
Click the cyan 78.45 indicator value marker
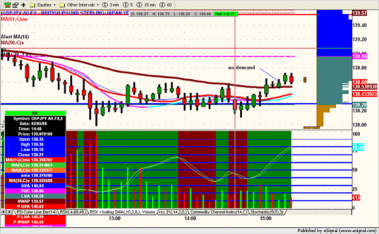(x=358, y=148)
